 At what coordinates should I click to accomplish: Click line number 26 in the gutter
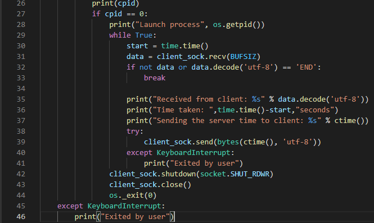21,3
